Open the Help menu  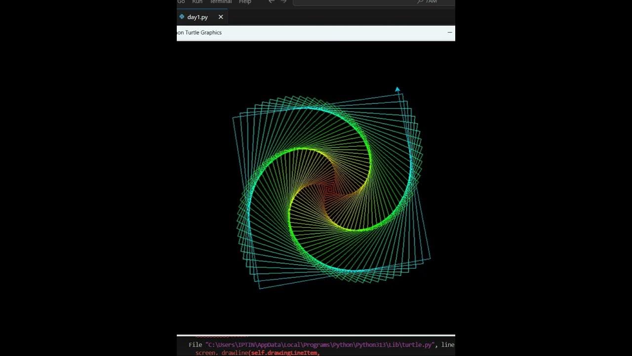(x=245, y=2)
